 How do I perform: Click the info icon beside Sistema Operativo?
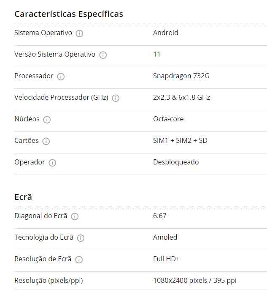(79, 33)
